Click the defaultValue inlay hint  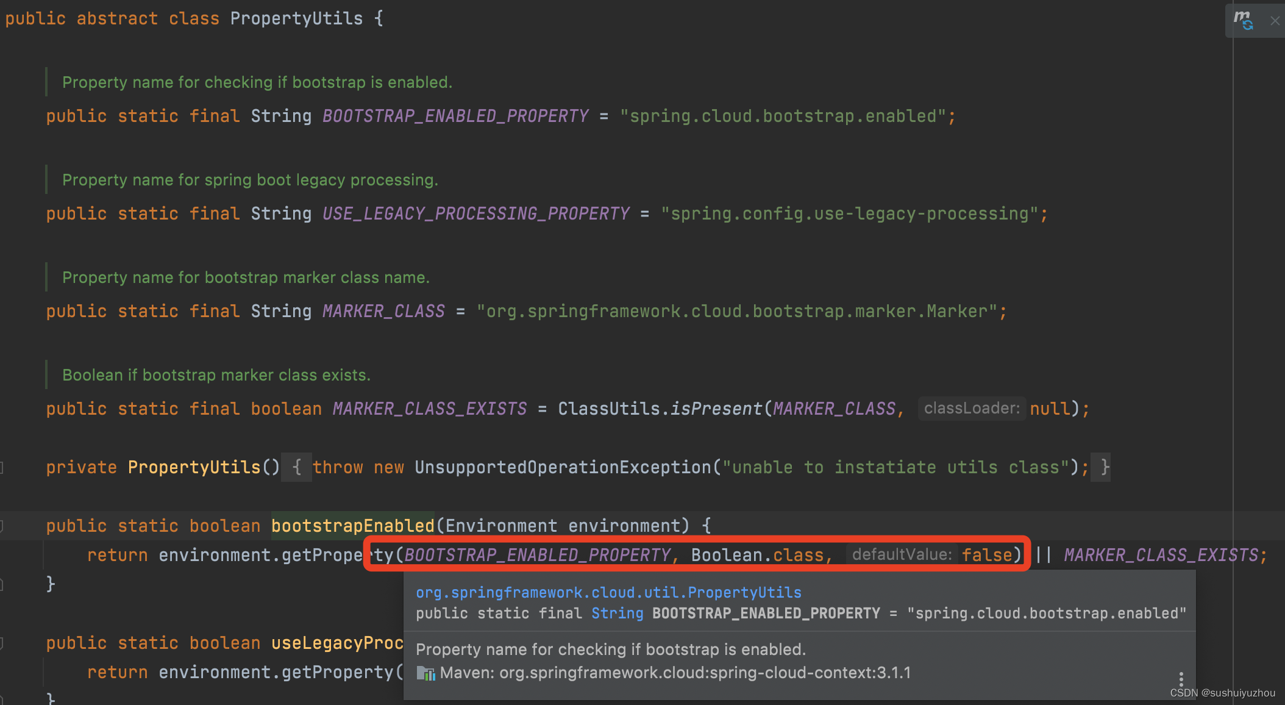[901, 555]
